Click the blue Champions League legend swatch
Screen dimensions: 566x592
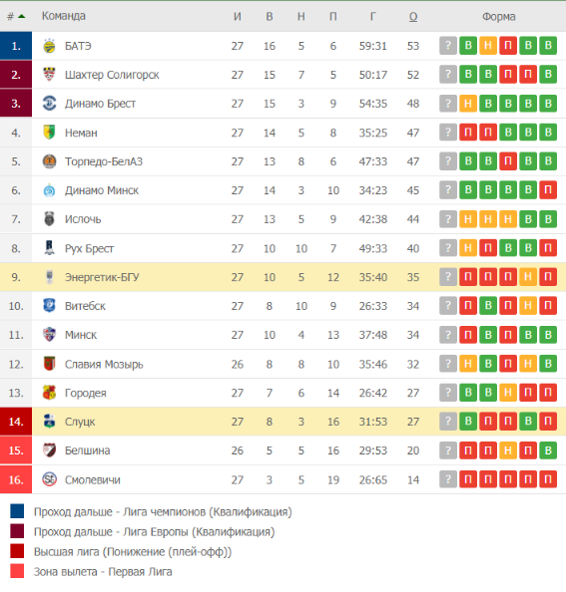pos(17,511)
